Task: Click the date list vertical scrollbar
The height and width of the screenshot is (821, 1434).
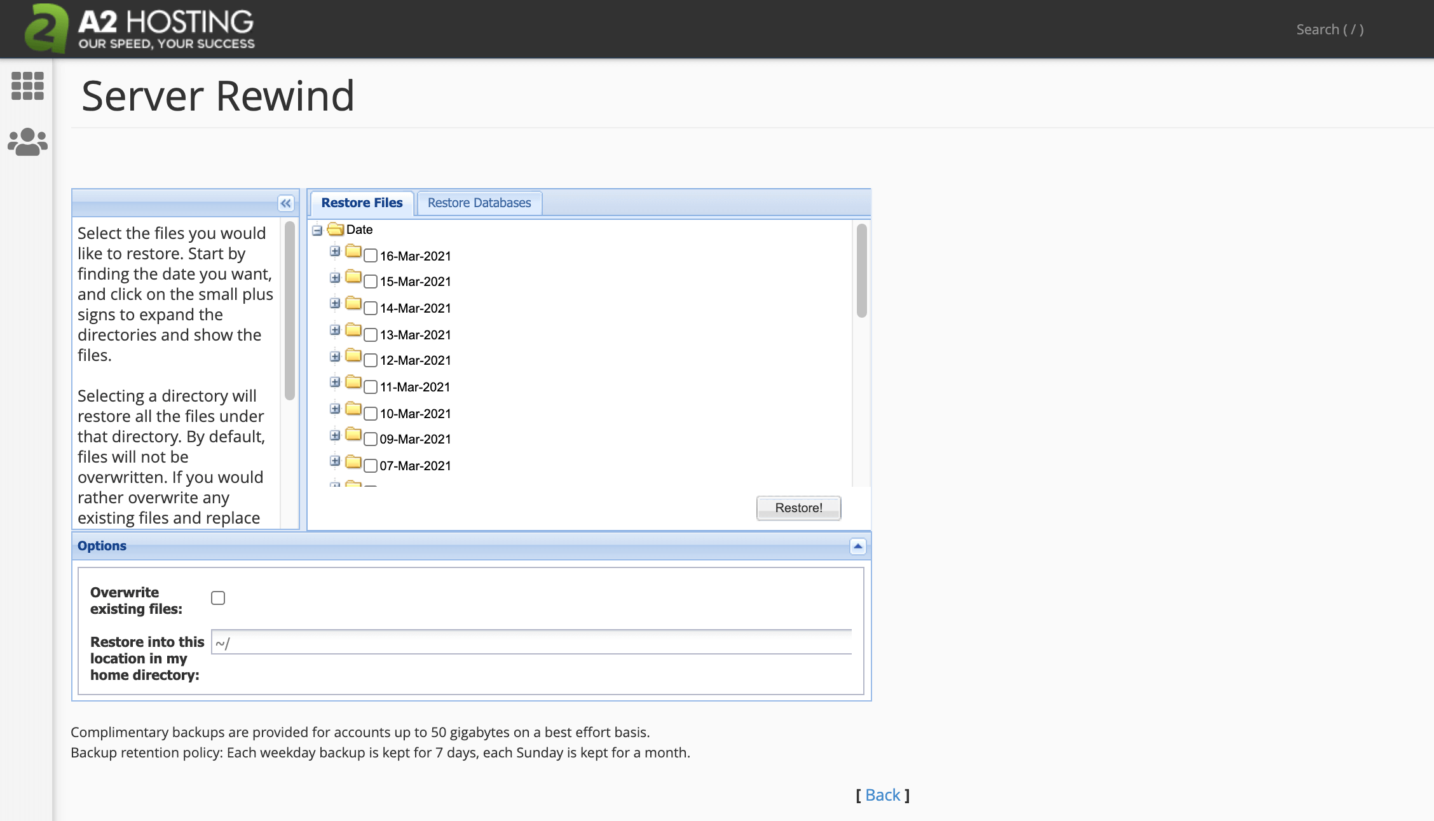Action: [x=862, y=271]
